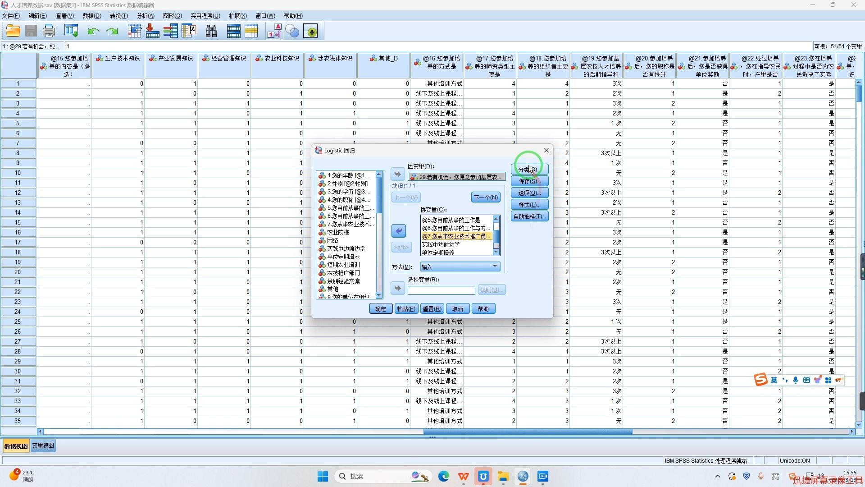Click the print icon in toolbar

click(49, 31)
